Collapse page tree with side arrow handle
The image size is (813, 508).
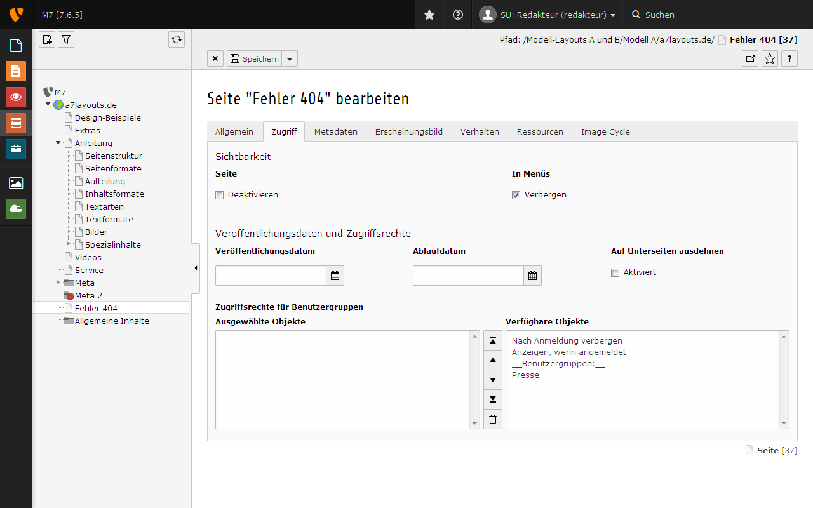pyautogui.click(x=196, y=268)
